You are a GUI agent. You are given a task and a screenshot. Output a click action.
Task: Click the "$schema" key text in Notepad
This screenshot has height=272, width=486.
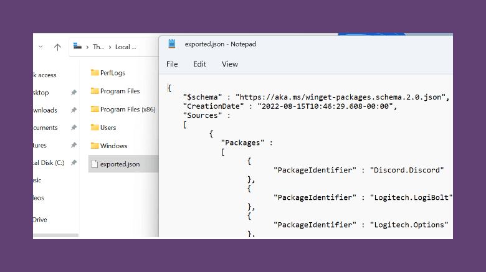click(202, 97)
